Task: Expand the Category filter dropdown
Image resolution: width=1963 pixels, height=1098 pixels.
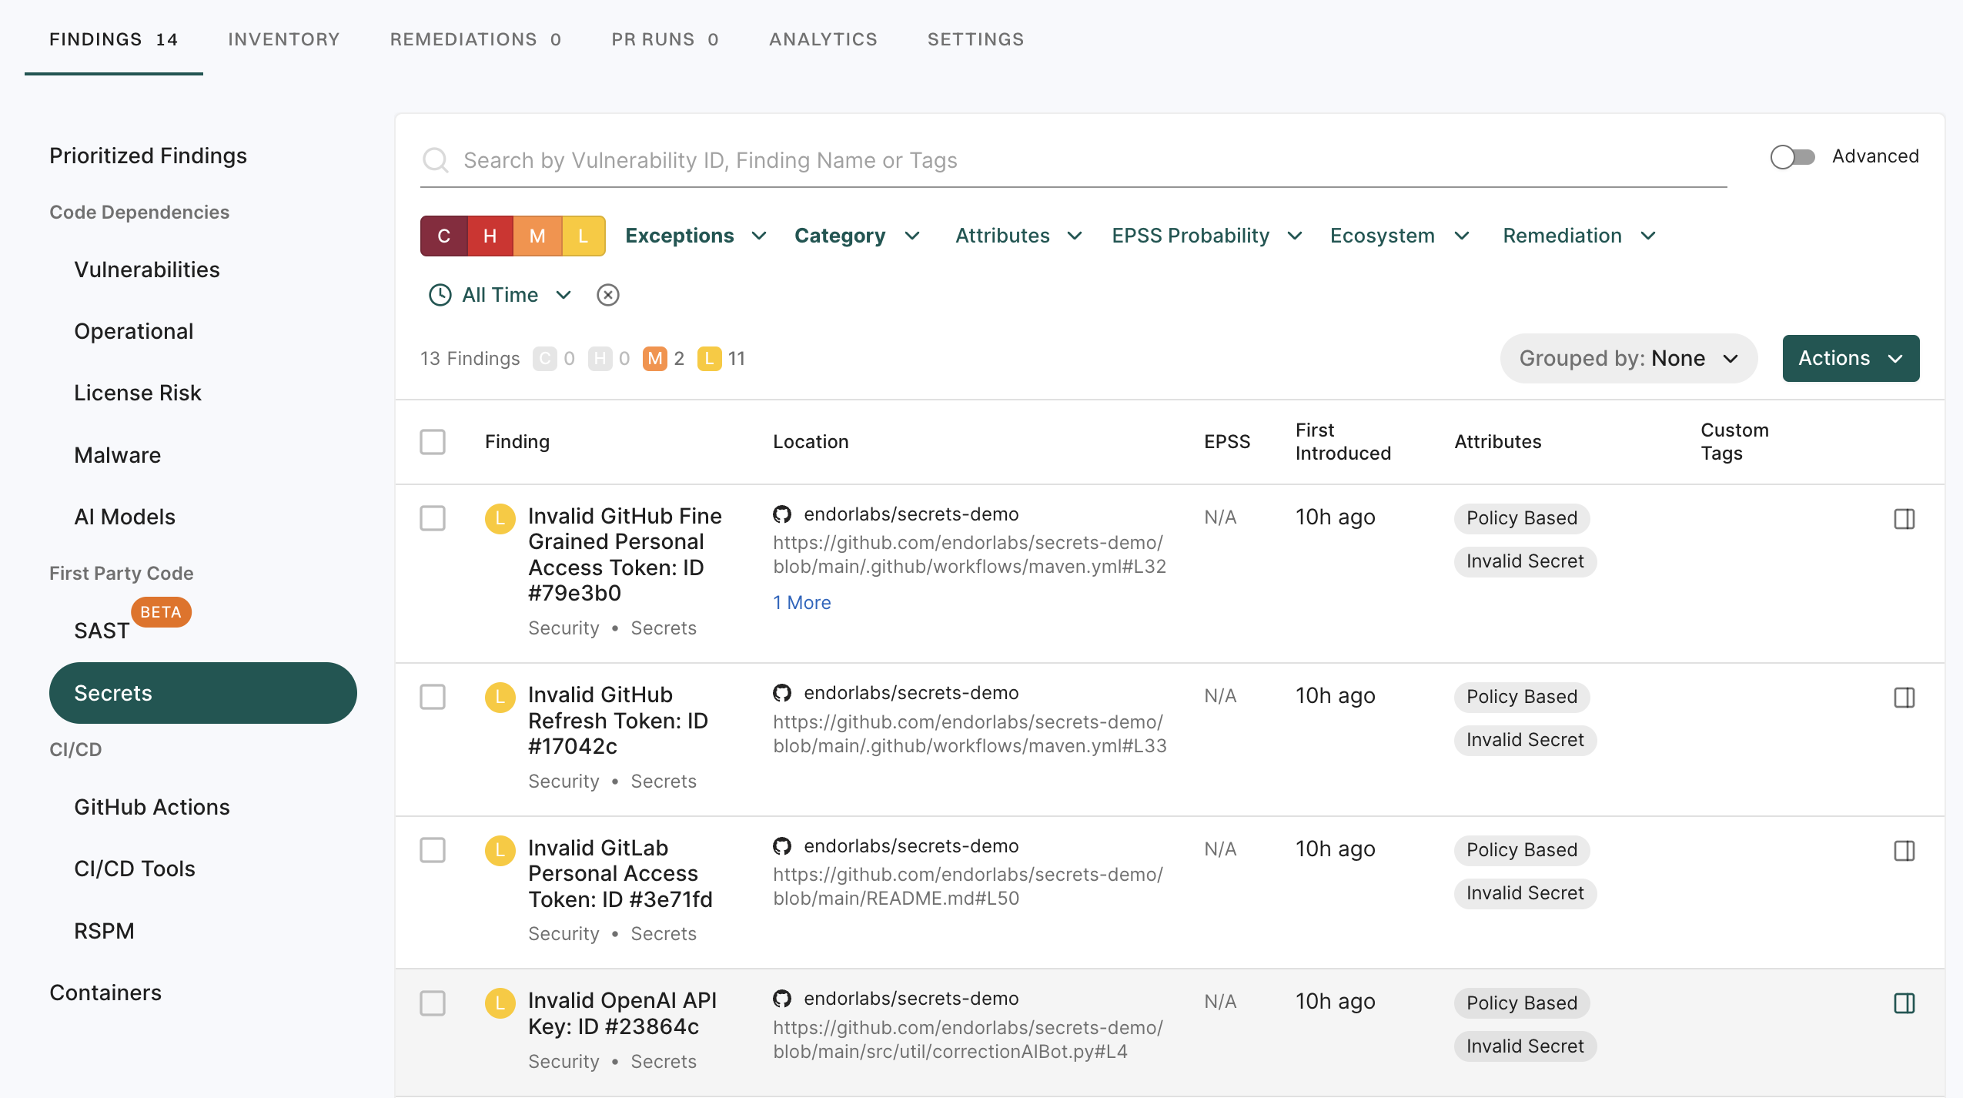Action: [x=857, y=236]
